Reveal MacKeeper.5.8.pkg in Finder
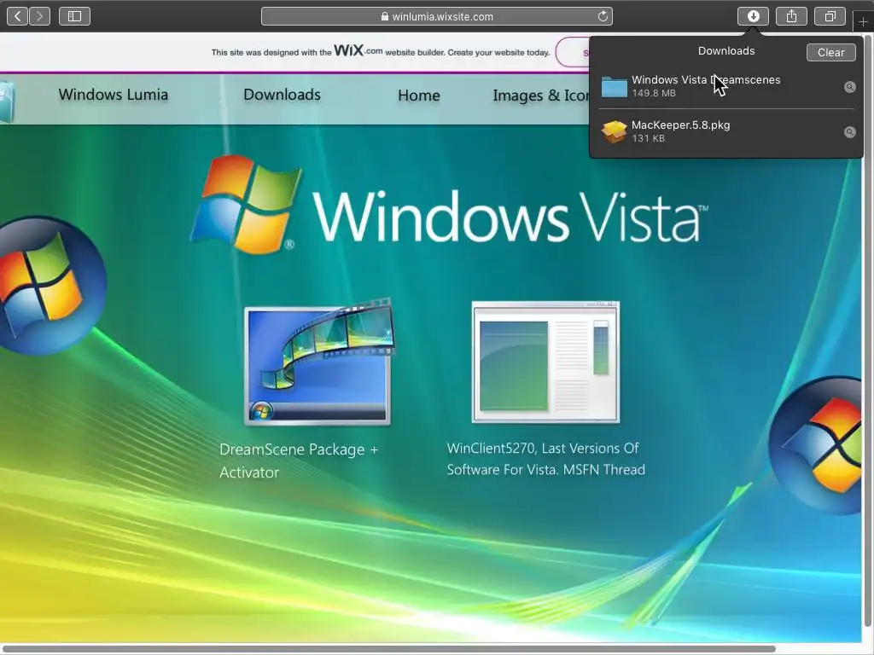Image resolution: width=874 pixels, height=655 pixels. pyautogui.click(x=849, y=132)
